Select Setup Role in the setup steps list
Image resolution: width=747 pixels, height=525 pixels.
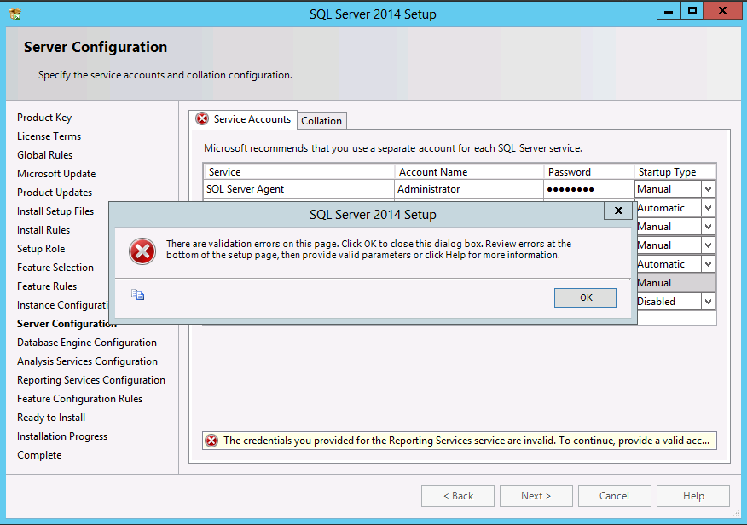pyautogui.click(x=41, y=249)
